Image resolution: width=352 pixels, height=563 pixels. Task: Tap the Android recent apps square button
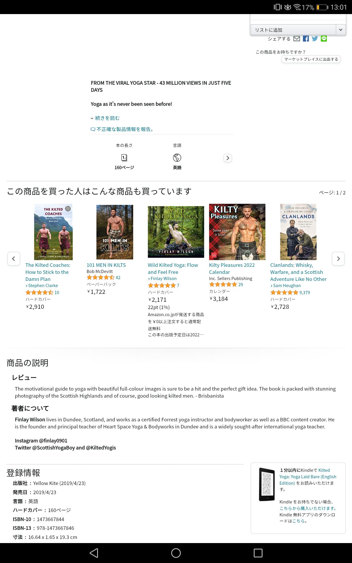coord(258,553)
